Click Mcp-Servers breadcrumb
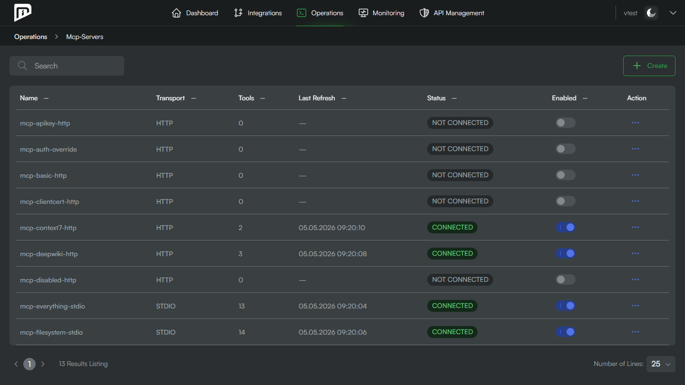 point(85,37)
